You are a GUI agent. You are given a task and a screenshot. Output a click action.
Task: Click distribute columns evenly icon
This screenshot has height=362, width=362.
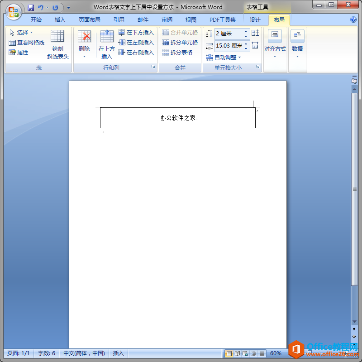(255, 45)
